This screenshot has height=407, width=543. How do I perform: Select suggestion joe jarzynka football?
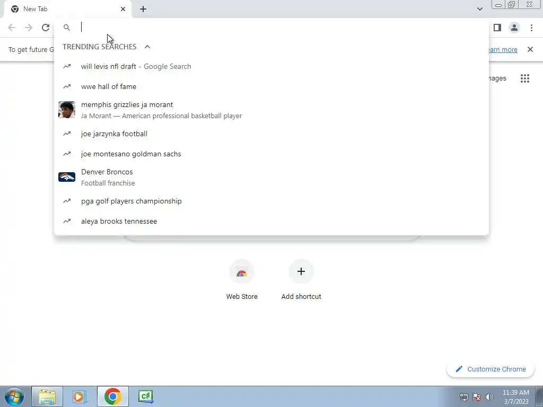pyautogui.click(x=271, y=134)
